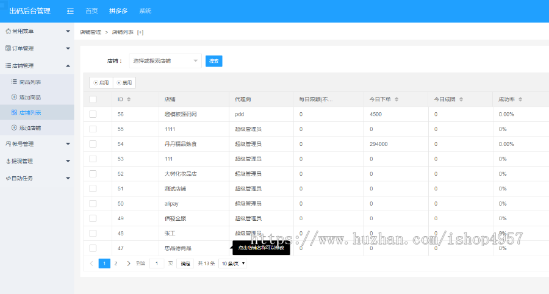This screenshot has height=294, width=549.
Task: Check the row with ID 56
Action: pos(93,114)
